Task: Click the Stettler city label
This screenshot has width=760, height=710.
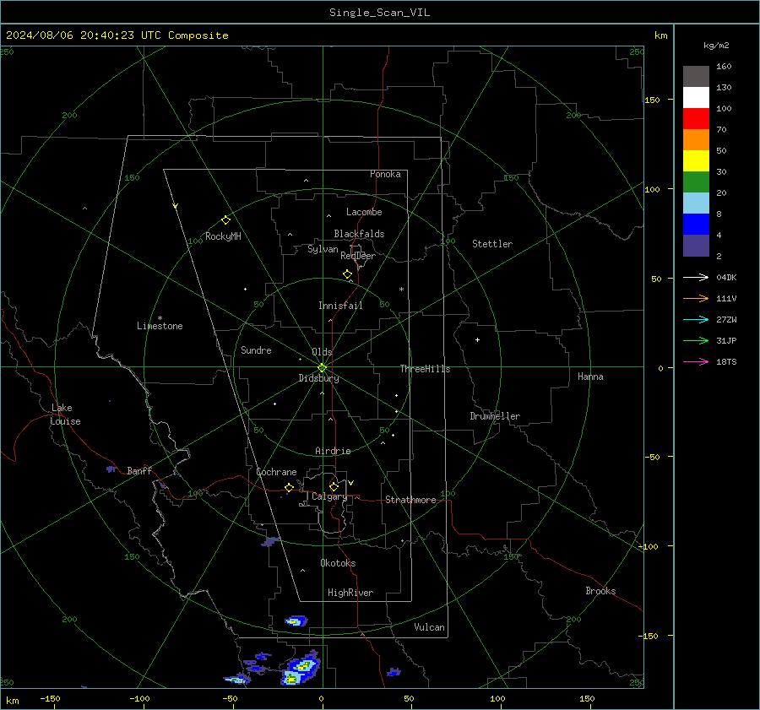Action: (492, 244)
